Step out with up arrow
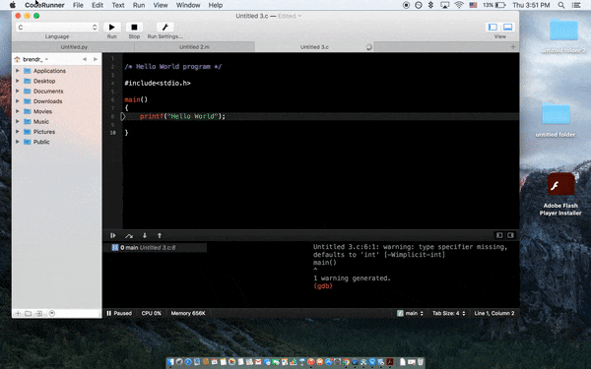This screenshot has height=369, width=591. pyautogui.click(x=160, y=236)
